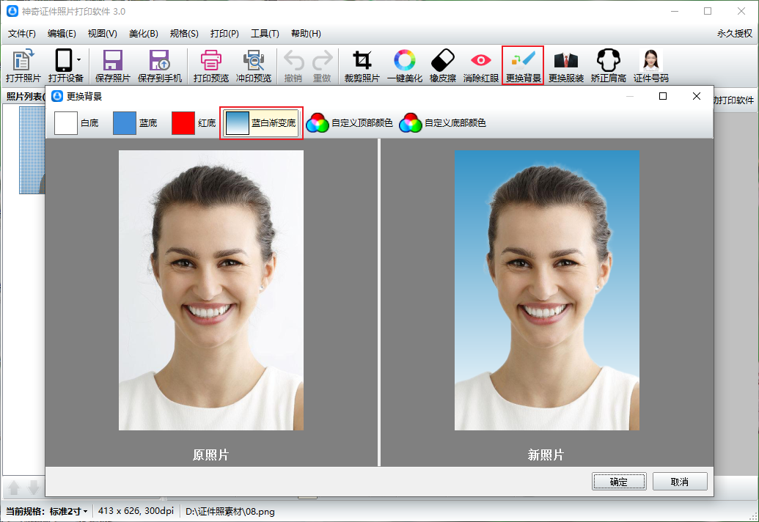Click the 取消 (cancel) button
The height and width of the screenshot is (522, 759).
click(x=679, y=482)
